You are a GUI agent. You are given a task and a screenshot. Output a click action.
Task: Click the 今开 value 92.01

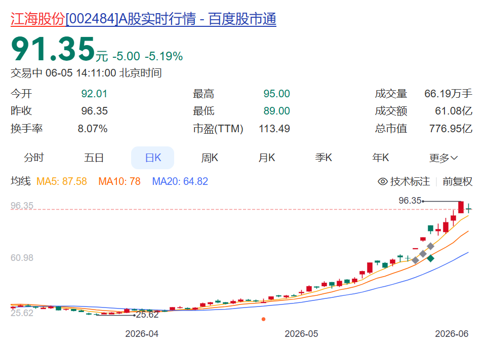94,94
